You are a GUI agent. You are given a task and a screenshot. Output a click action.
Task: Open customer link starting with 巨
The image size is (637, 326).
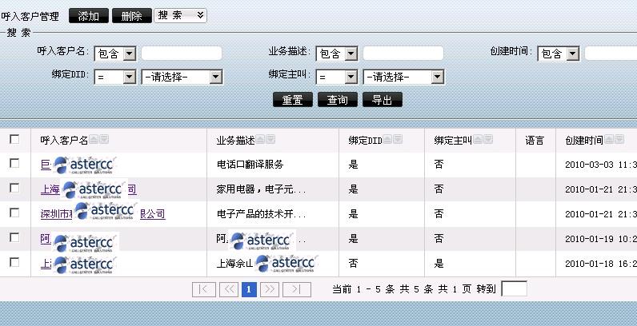[x=46, y=165]
